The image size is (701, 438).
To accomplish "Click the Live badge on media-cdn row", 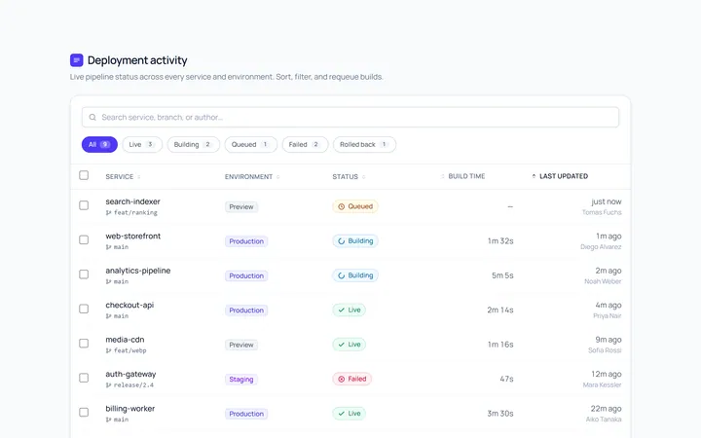I will (350, 345).
